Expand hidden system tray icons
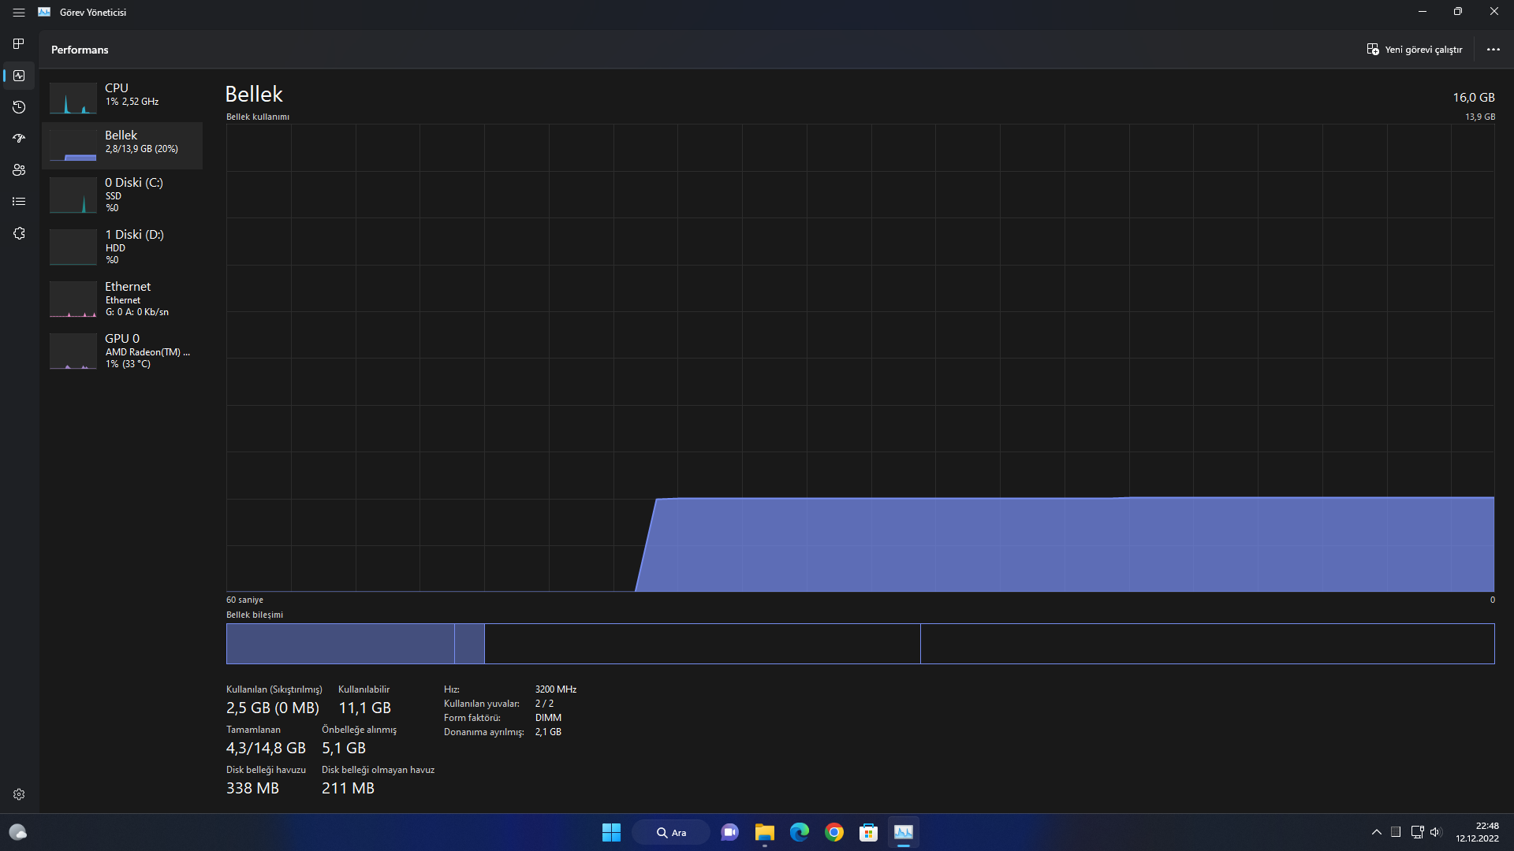1514x851 pixels. tap(1377, 832)
